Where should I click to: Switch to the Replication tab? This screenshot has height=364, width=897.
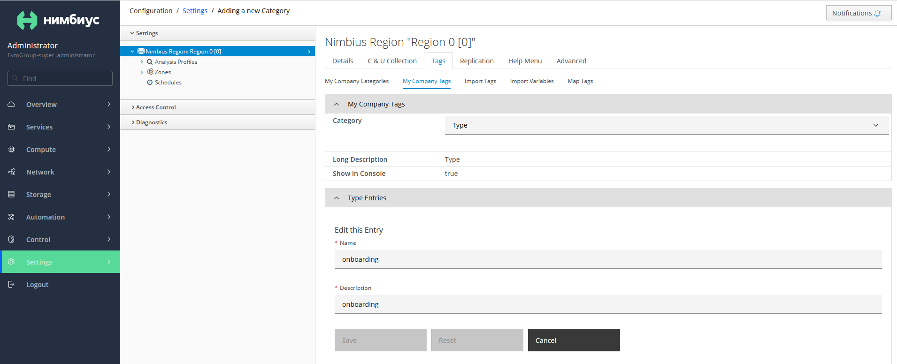[477, 61]
